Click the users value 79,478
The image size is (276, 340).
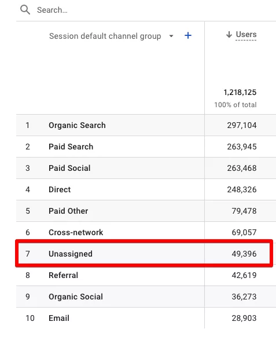(244, 211)
